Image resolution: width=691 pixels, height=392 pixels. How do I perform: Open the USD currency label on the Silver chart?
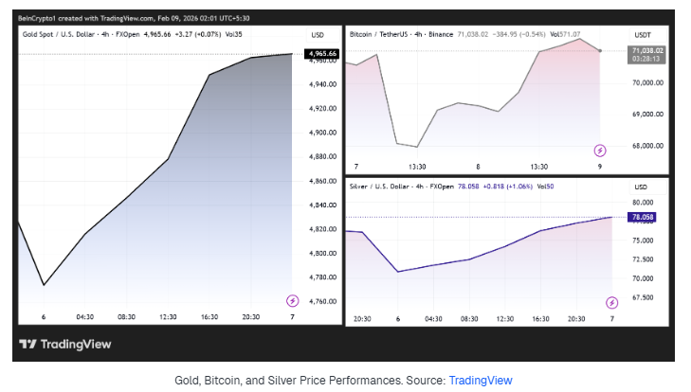click(641, 187)
